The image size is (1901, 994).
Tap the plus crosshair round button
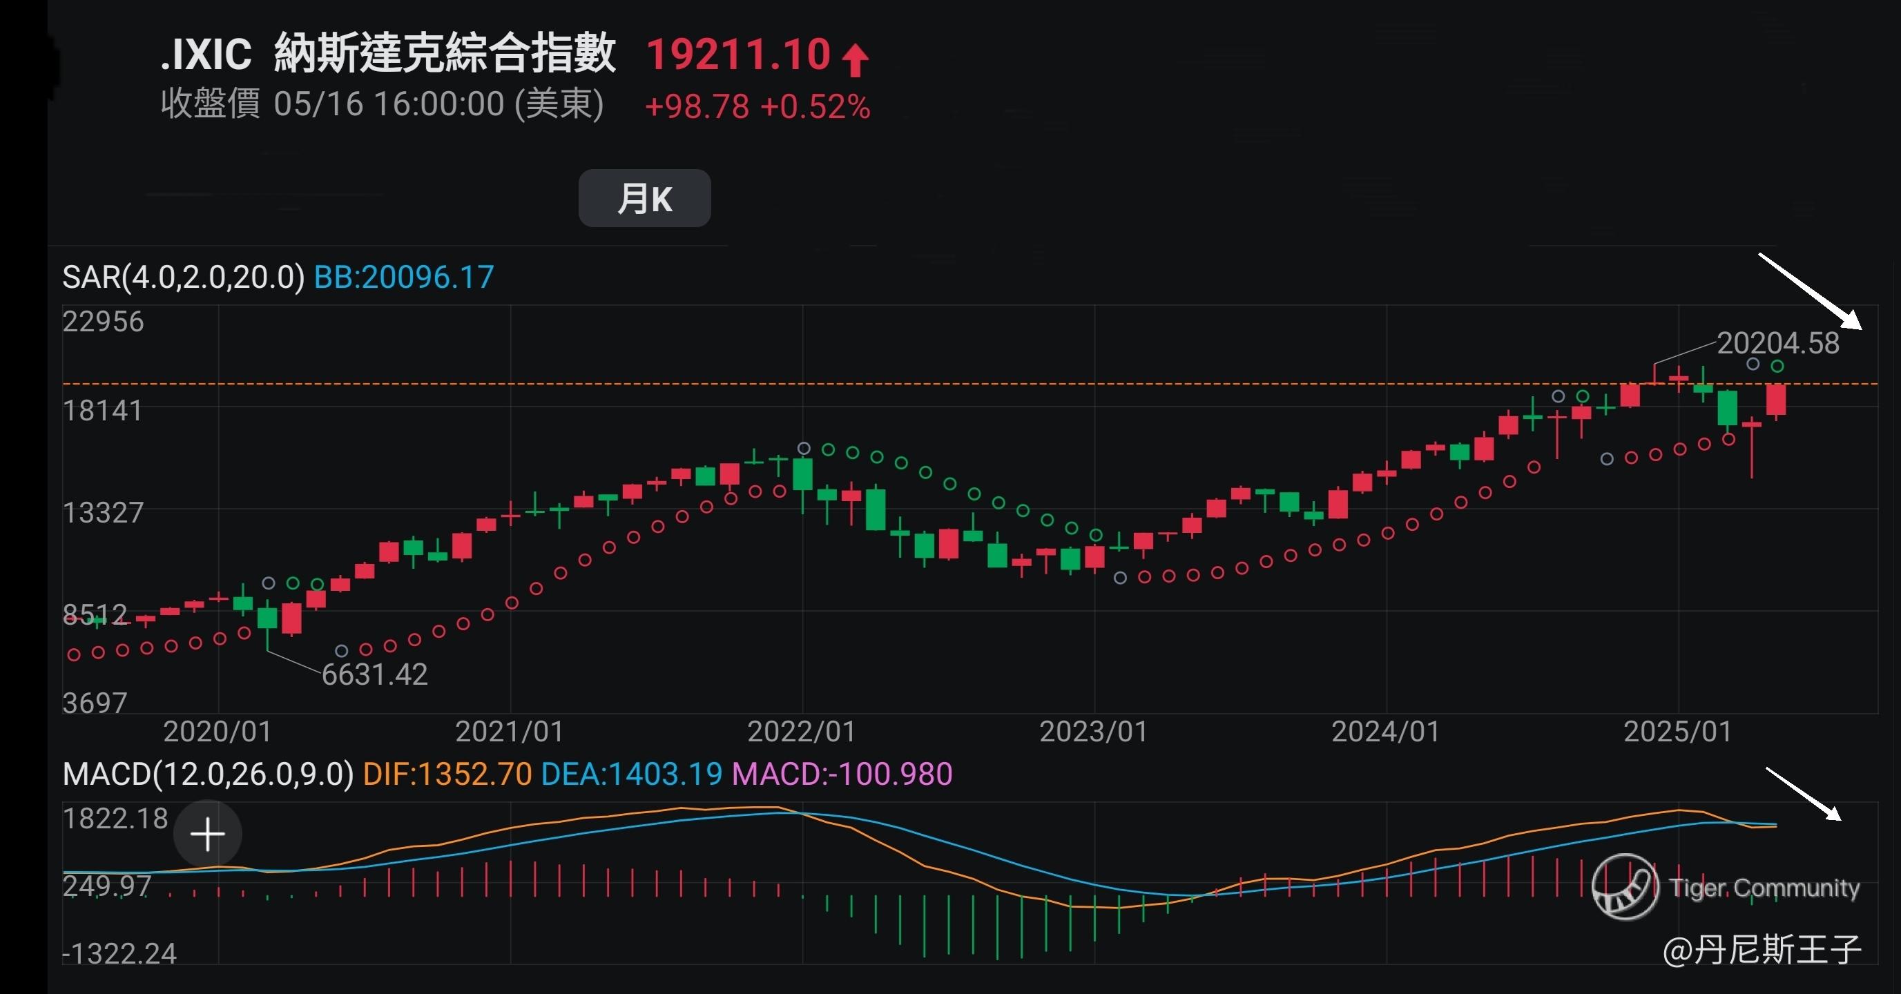(x=207, y=834)
